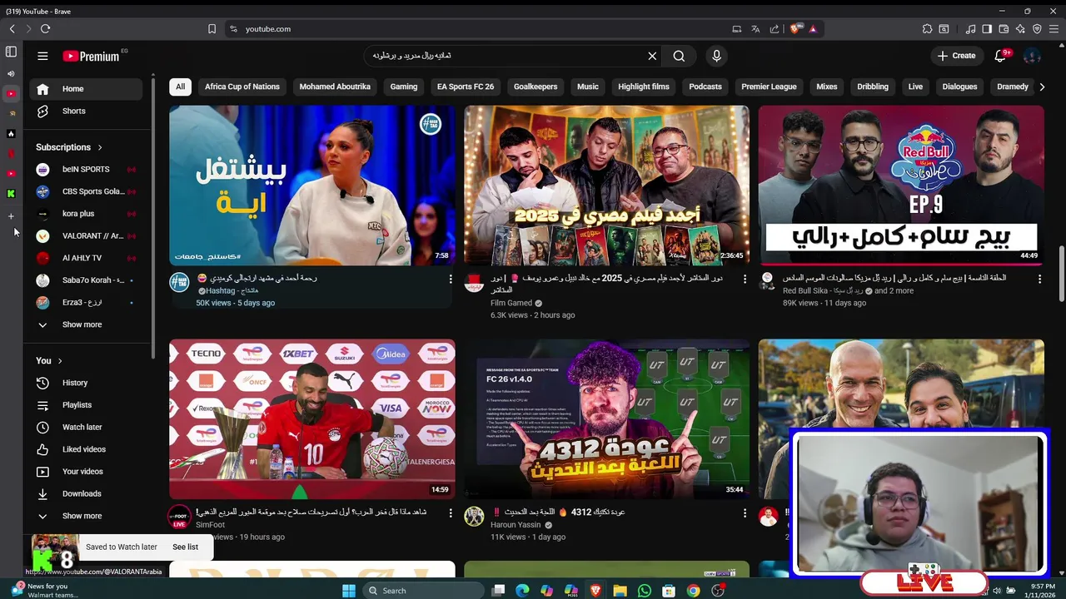The width and height of the screenshot is (1066, 599).
Task: Open the account avatar menu
Action: 1032,56
